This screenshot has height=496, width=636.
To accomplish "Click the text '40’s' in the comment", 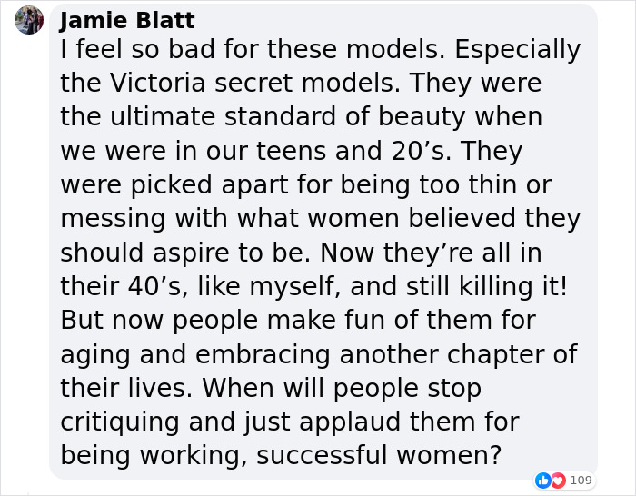I will tap(155, 286).
